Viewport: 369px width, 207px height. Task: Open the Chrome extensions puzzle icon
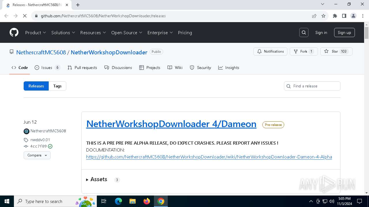coord(335,16)
